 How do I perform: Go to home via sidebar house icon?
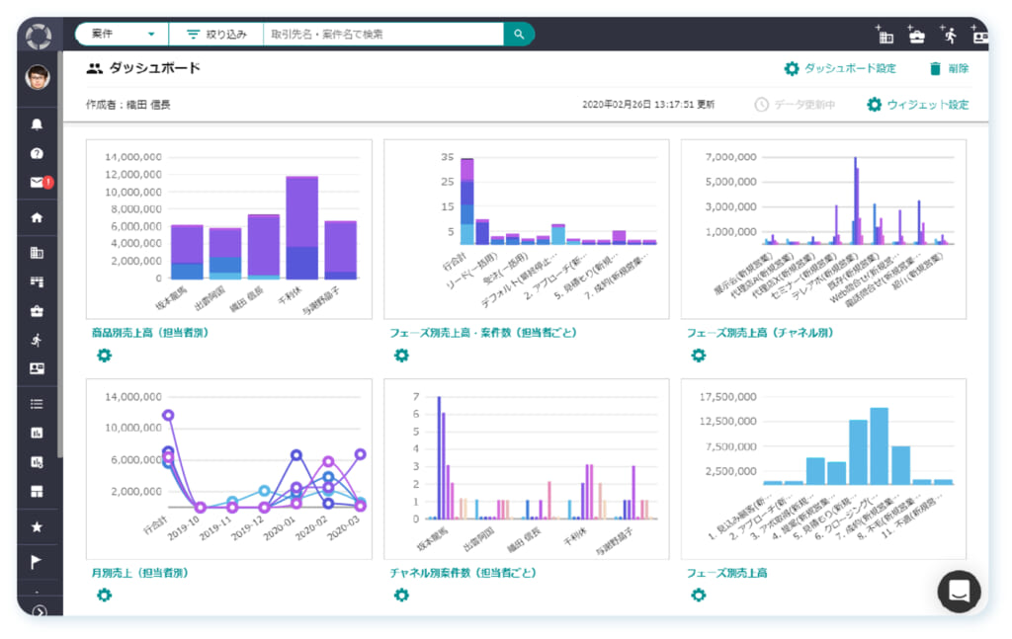pos(38,217)
